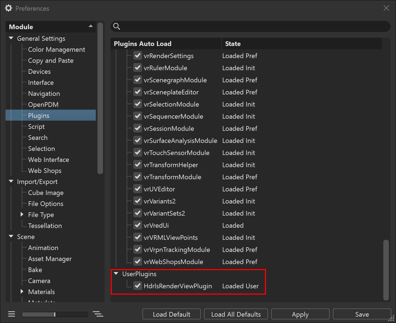The width and height of the screenshot is (396, 323).
Task: Select Navigation in the module tree
Action: coord(44,93)
